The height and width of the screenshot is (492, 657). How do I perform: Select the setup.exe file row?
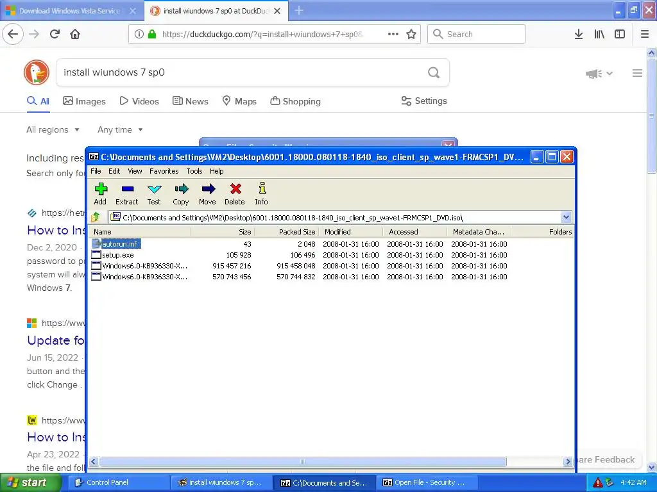(330, 255)
